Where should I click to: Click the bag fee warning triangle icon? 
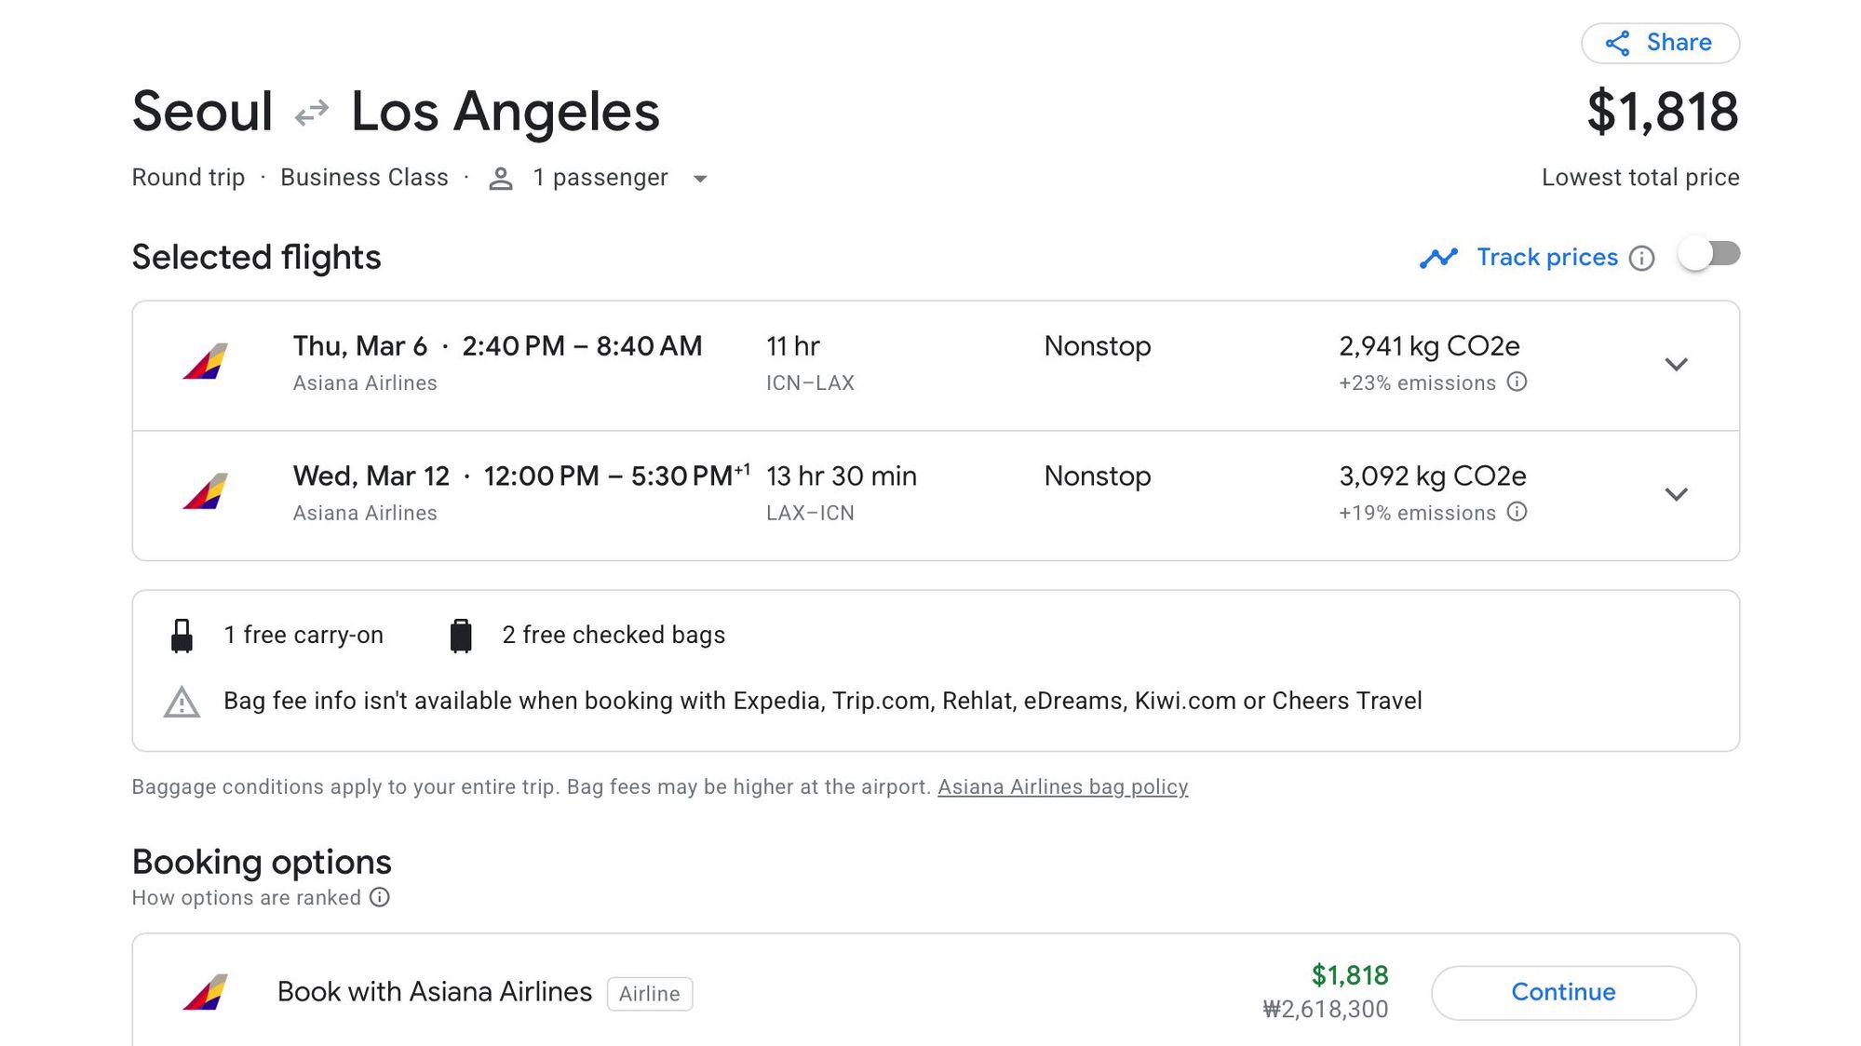click(182, 702)
